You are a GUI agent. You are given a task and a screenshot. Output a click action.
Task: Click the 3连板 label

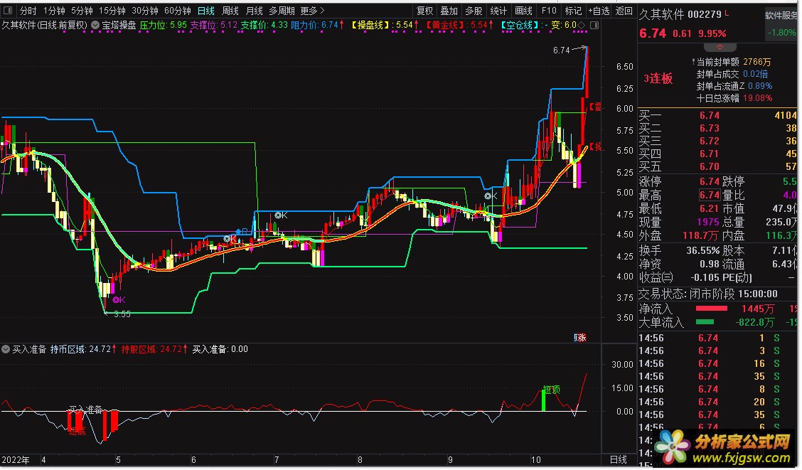(x=658, y=78)
